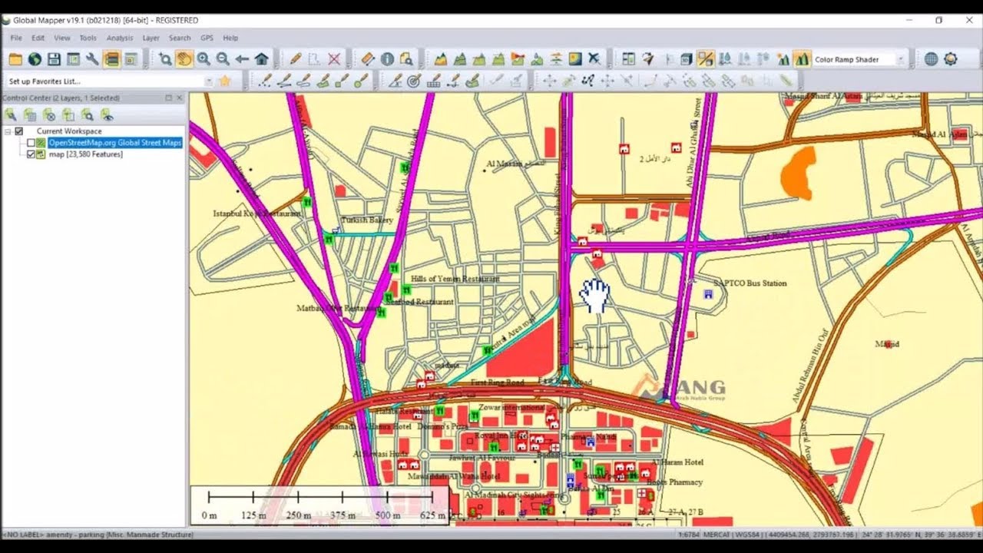Click the Al Haram Hotel map label
This screenshot has width=983, height=553.
[677, 462]
